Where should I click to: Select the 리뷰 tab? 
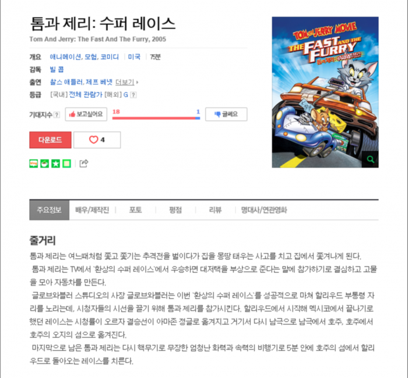(215, 210)
